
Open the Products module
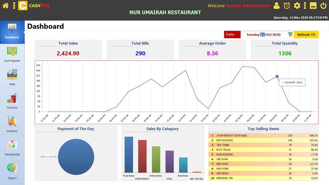(x=12, y=102)
